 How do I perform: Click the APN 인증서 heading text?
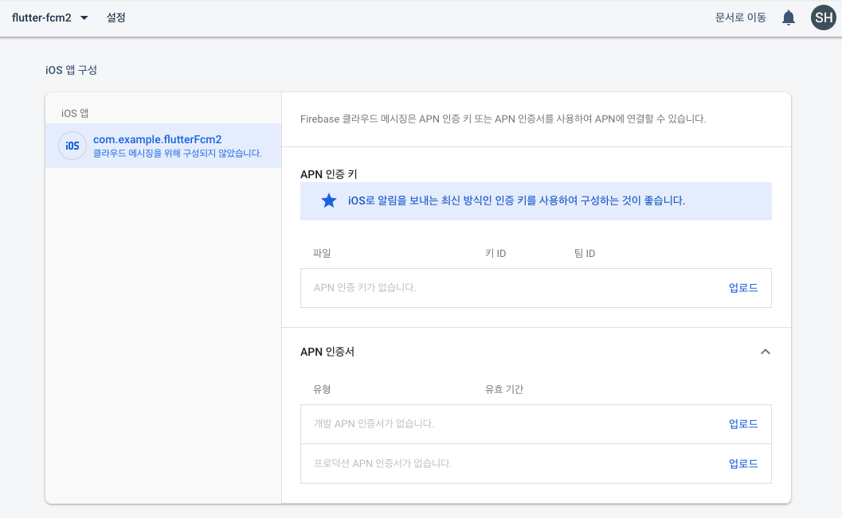pyautogui.click(x=327, y=352)
